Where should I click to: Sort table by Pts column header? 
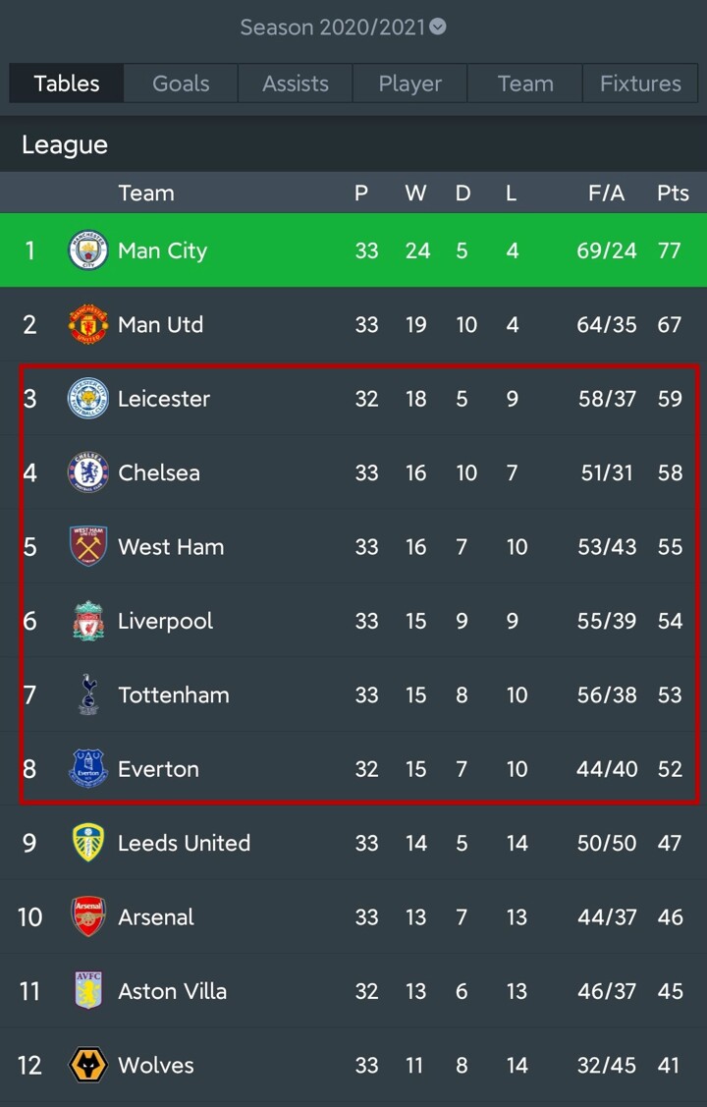(673, 194)
